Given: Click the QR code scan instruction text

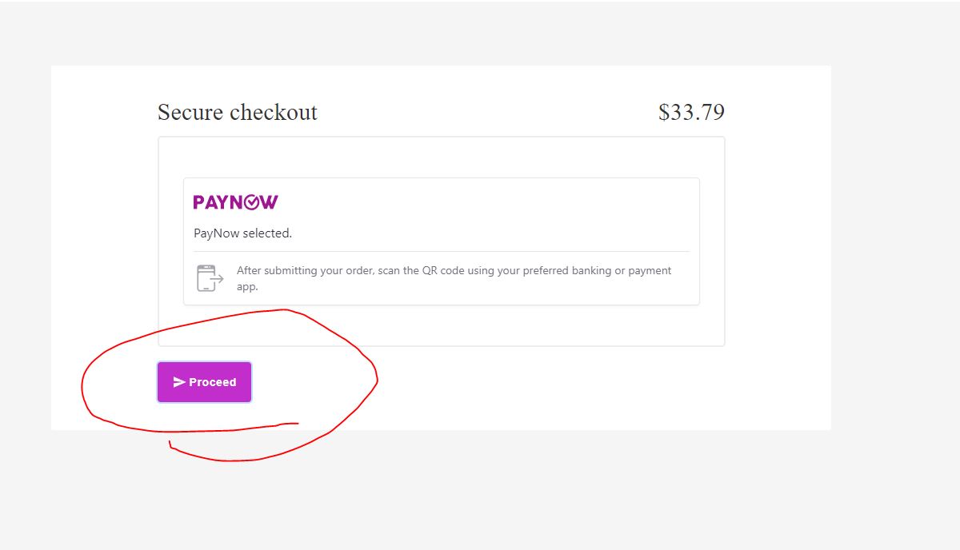Looking at the screenshot, I should pos(454,278).
